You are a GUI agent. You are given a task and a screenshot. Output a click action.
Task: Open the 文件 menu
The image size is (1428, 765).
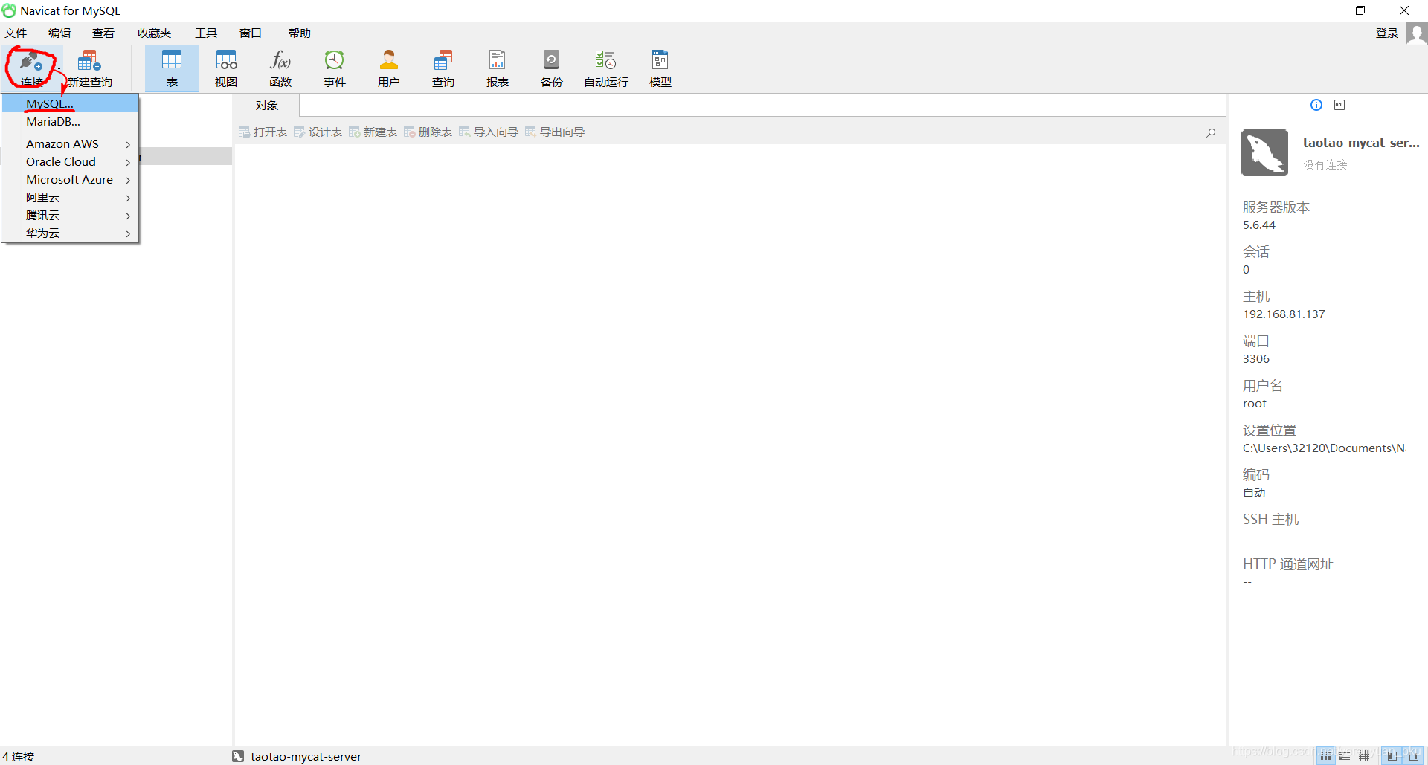click(16, 33)
